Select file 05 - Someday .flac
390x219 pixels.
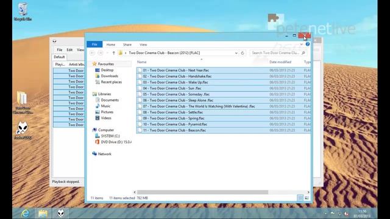point(224,94)
